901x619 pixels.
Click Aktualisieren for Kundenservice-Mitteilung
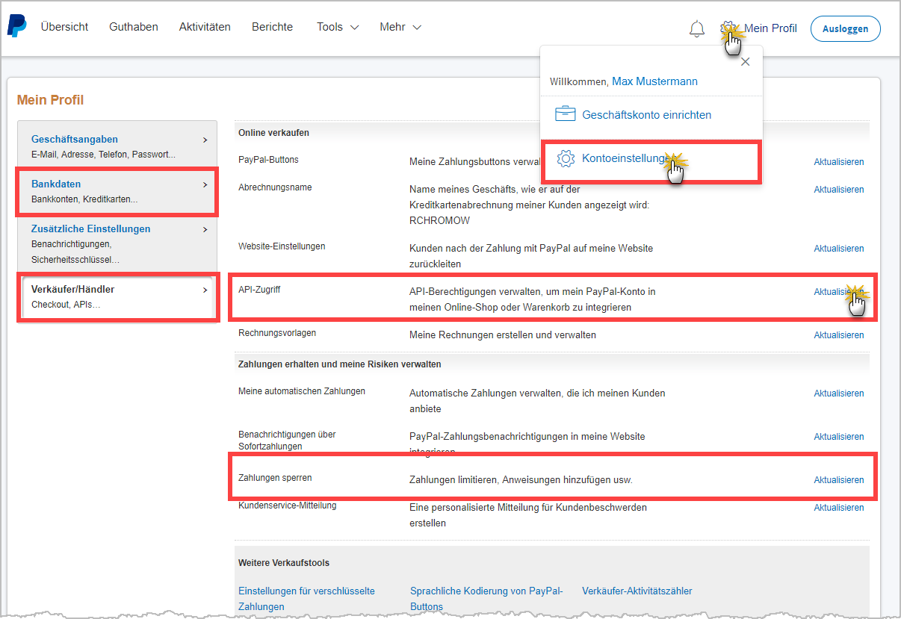point(838,508)
